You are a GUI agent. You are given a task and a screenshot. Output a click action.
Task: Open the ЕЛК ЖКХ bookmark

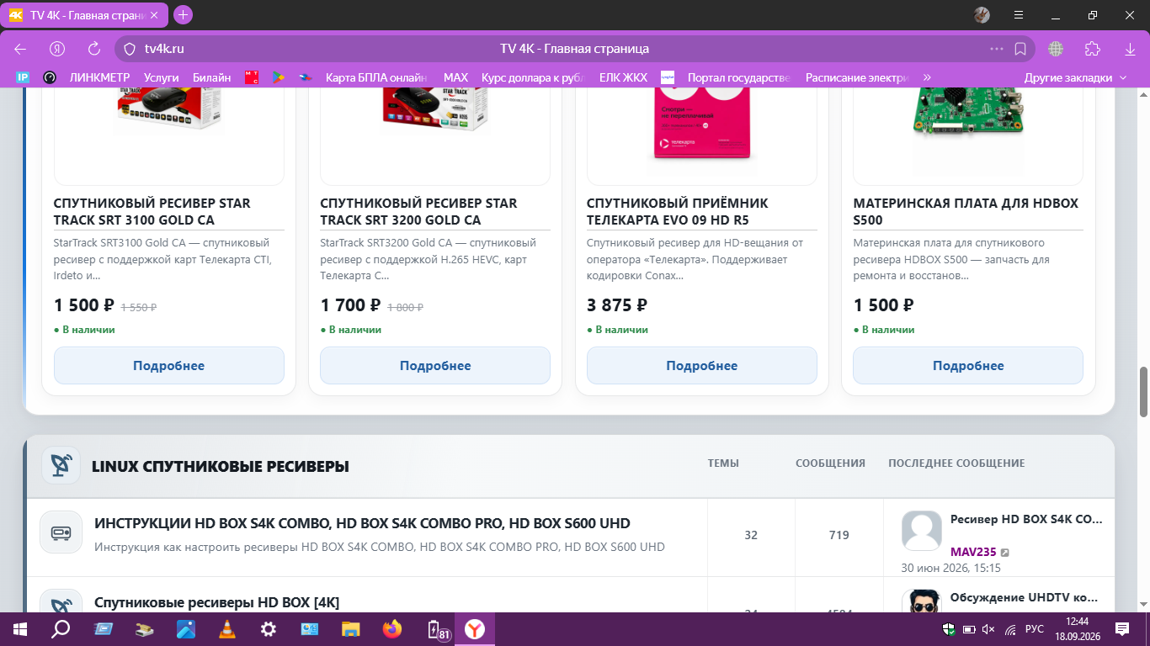point(623,77)
